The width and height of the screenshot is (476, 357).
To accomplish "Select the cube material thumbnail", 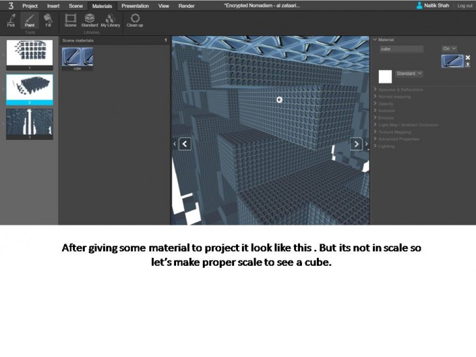I will 77,57.
